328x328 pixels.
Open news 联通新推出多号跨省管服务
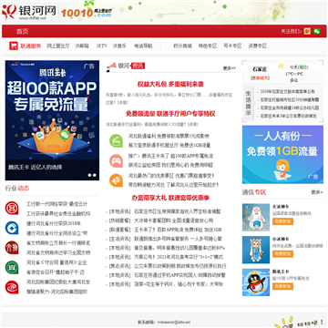pos(178,239)
